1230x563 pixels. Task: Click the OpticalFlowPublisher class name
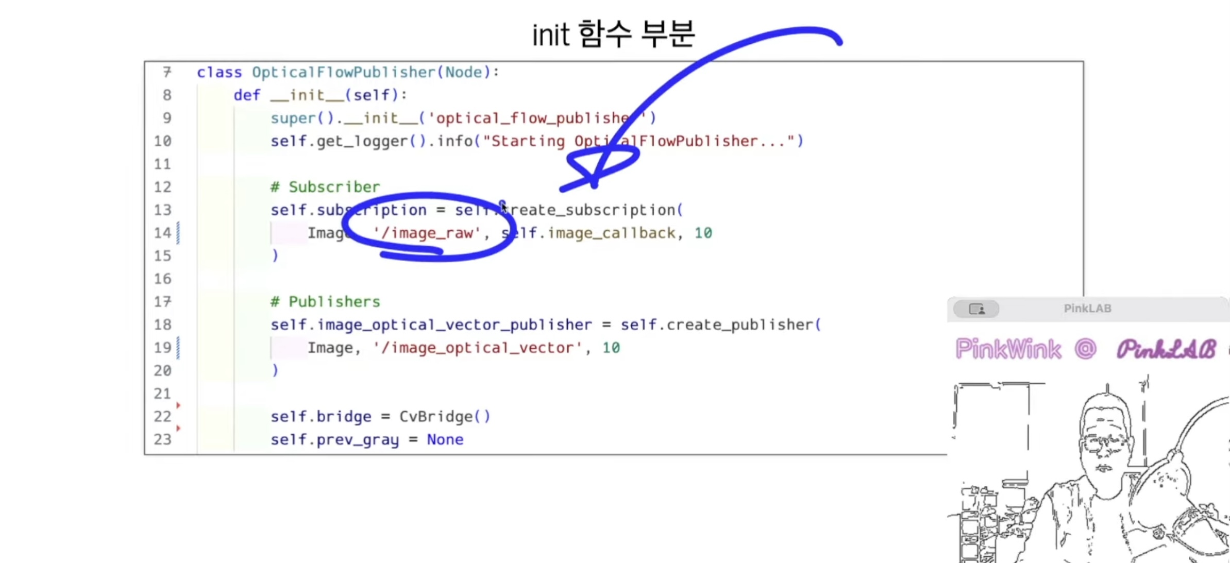click(343, 72)
